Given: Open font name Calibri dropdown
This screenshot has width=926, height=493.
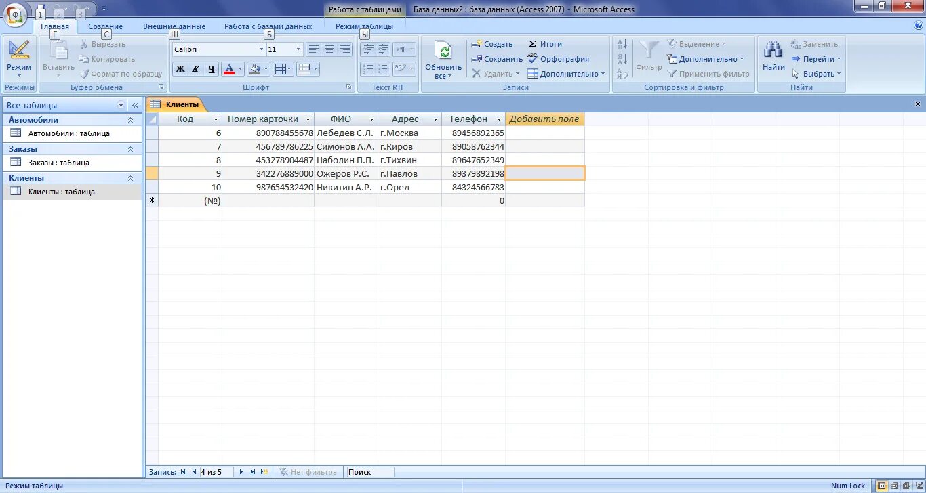Looking at the screenshot, I should coord(262,49).
